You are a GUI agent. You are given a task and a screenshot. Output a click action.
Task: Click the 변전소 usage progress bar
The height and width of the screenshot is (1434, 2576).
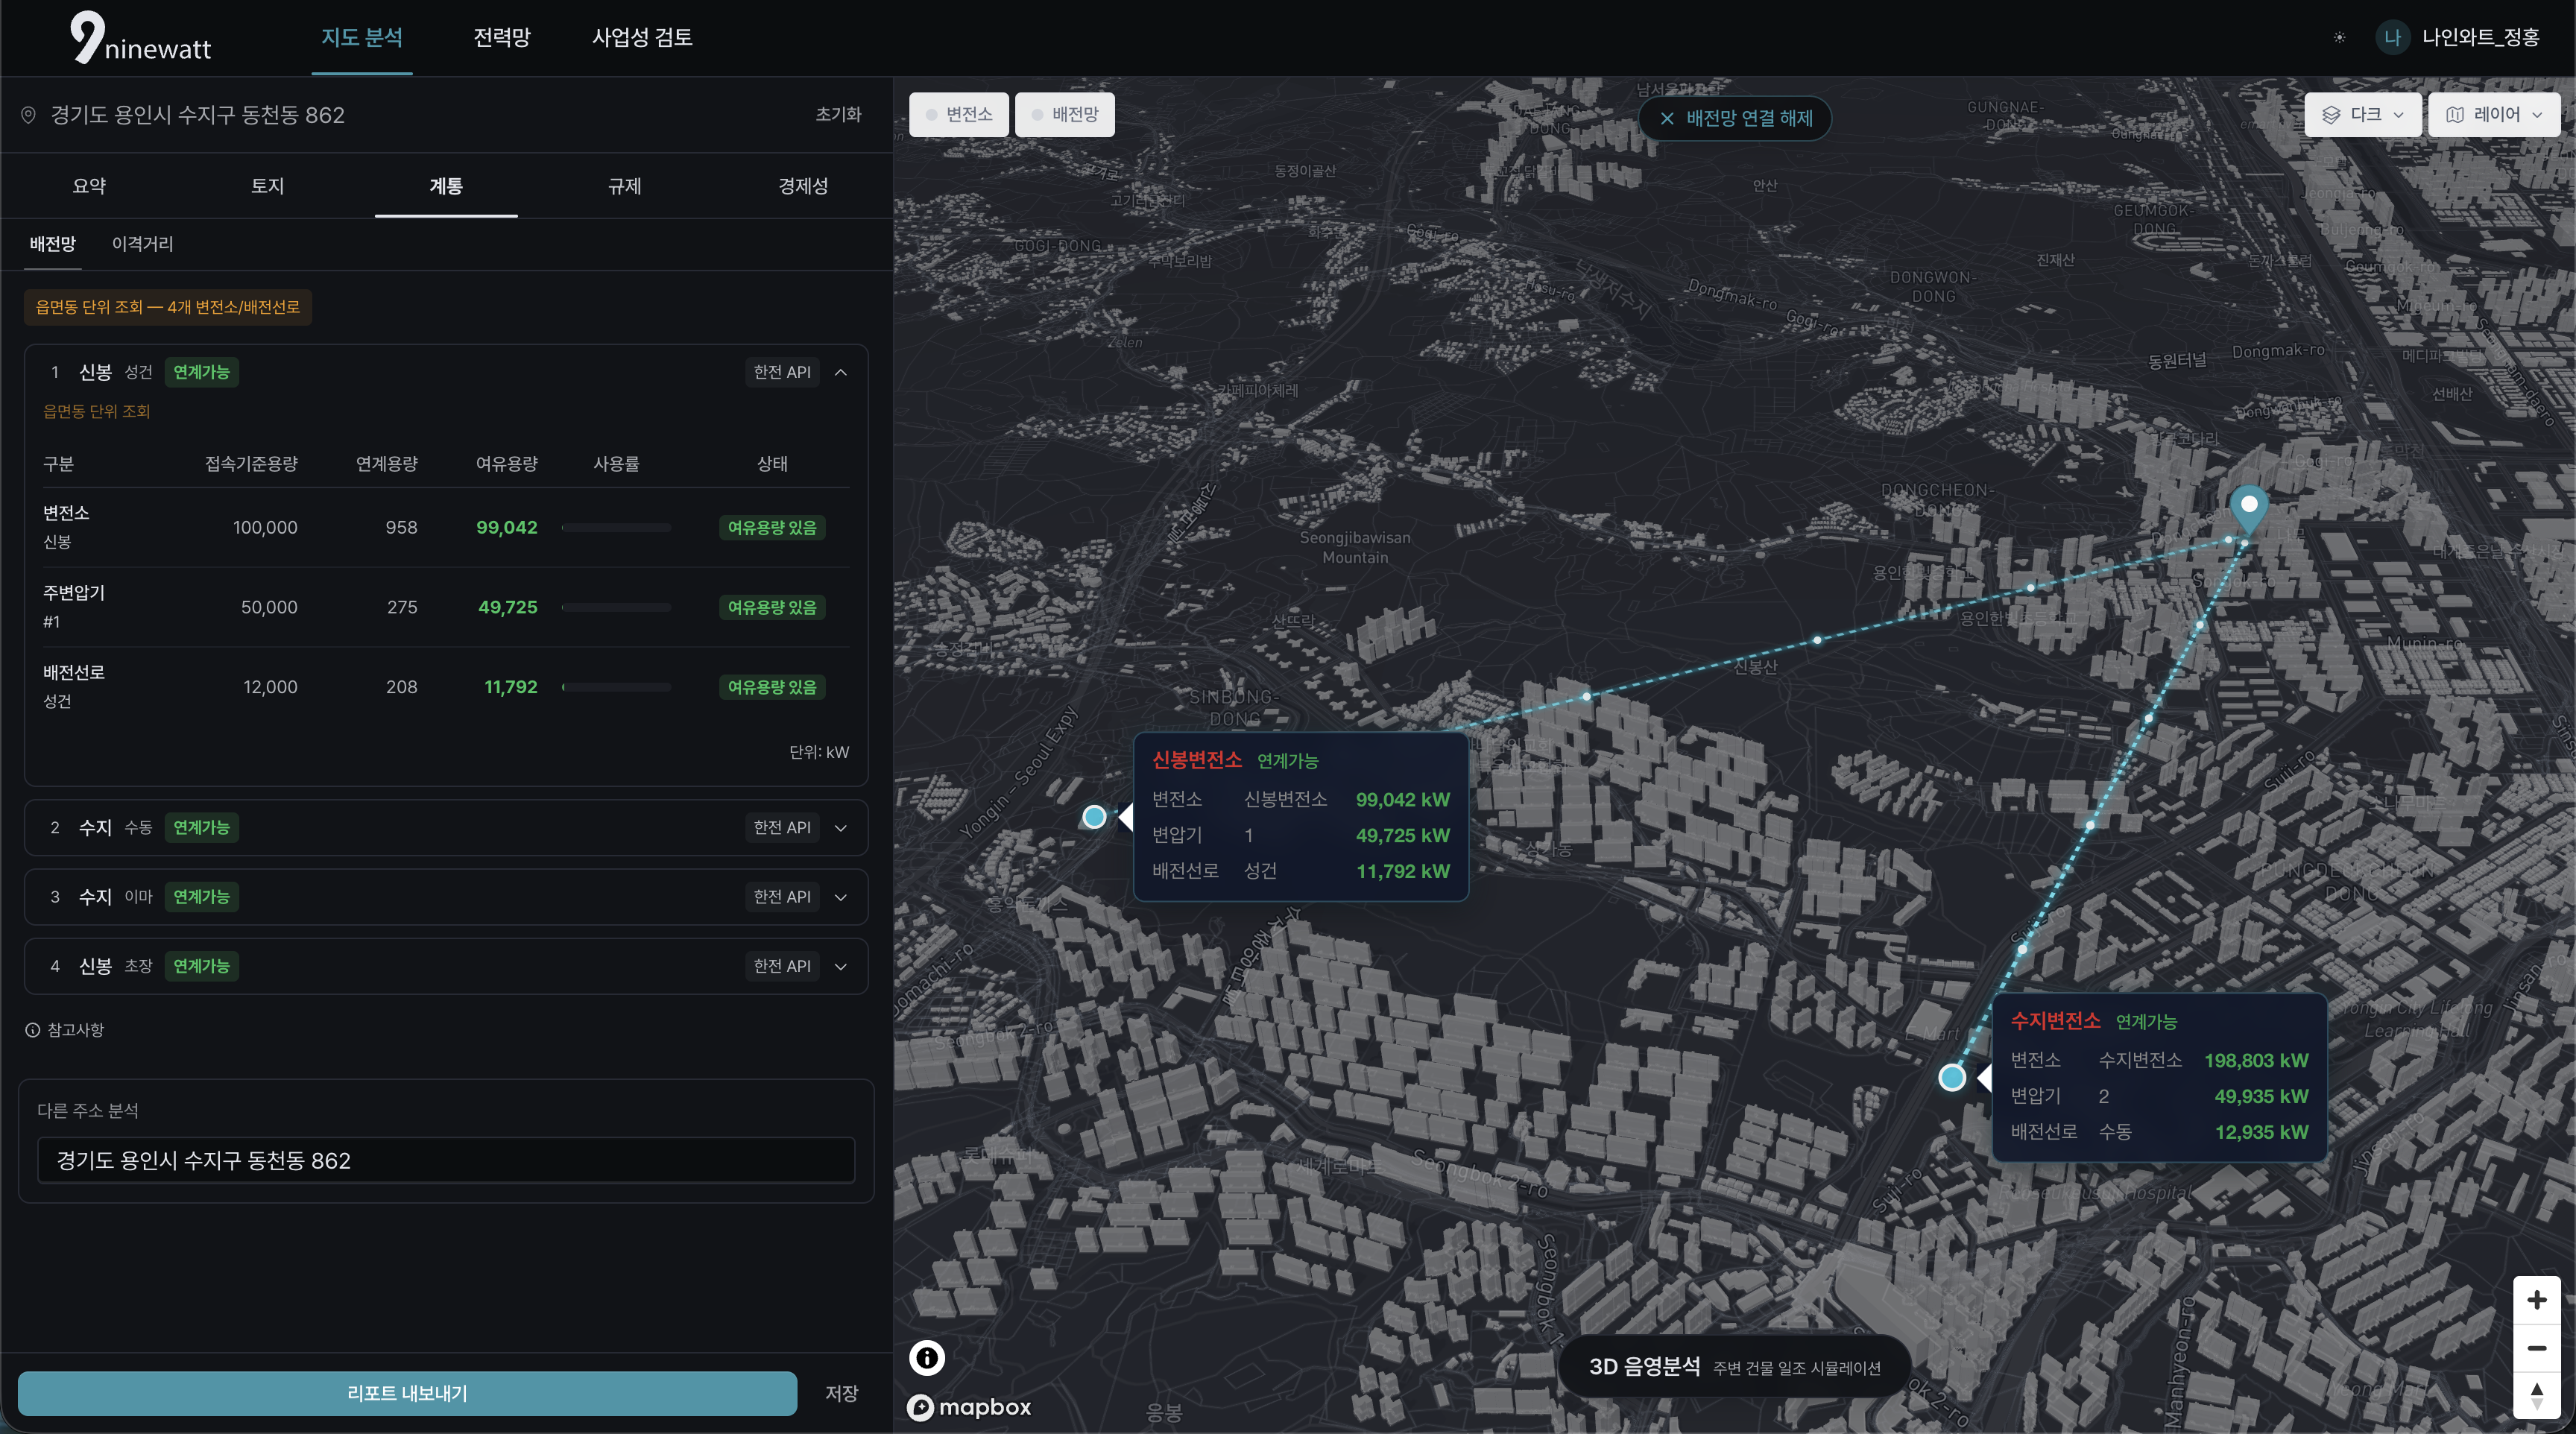[x=616, y=527]
